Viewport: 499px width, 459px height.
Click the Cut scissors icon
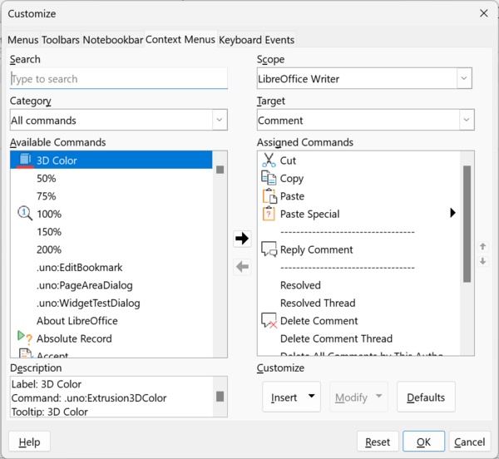tap(269, 160)
